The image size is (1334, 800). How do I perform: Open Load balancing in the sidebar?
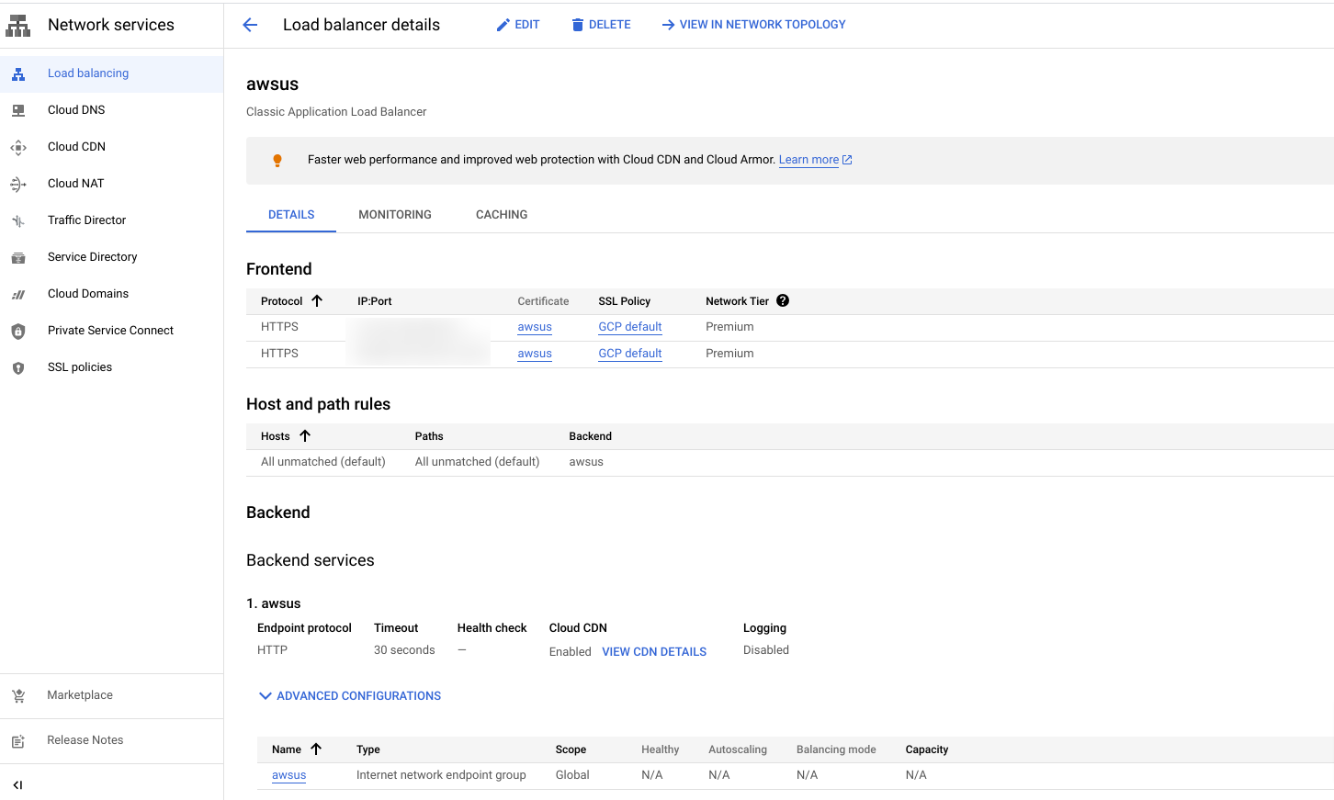(111, 73)
